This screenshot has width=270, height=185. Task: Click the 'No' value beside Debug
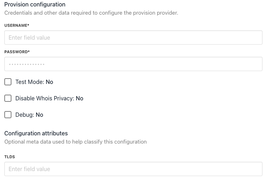coord(39,115)
